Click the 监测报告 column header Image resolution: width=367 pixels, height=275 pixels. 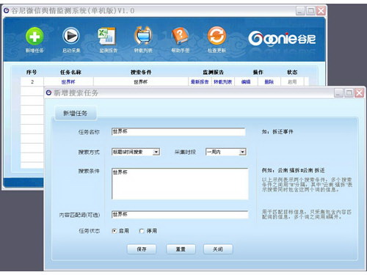point(213,72)
